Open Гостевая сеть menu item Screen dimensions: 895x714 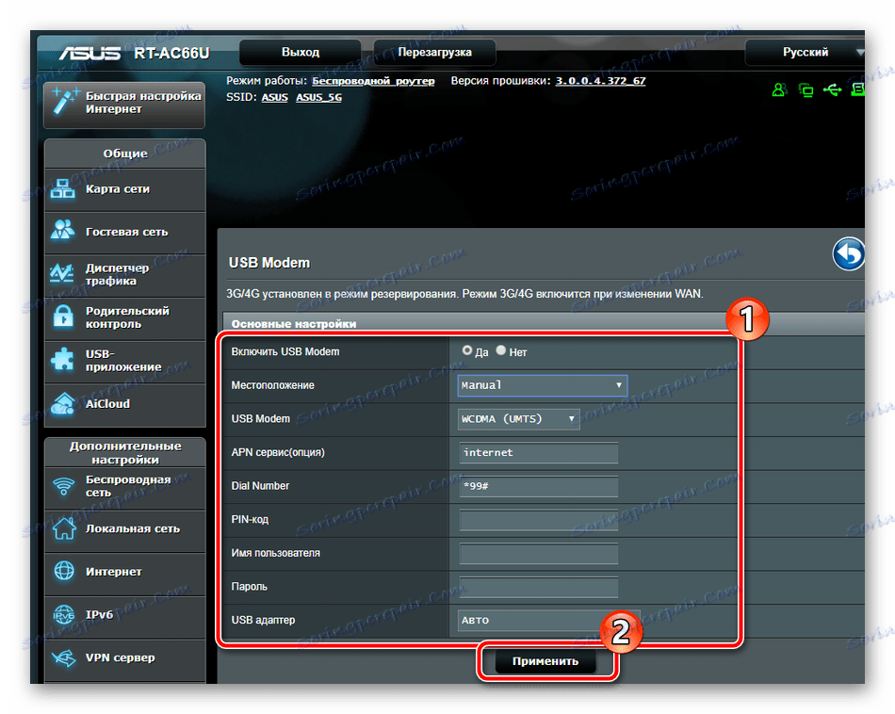[x=124, y=232]
